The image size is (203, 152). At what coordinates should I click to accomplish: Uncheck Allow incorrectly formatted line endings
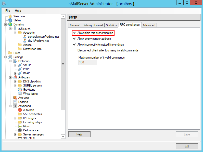coord(74,45)
